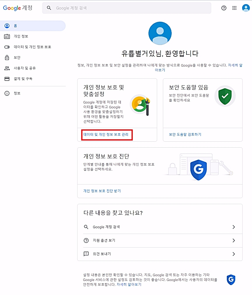Click the footer 자세히 알아보기 link
This screenshot has width=252, height=295.
pos(129,284)
